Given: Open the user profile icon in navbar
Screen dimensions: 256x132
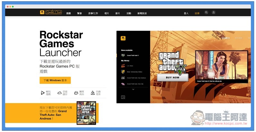Looking at the screenshot, I should (x=214, y=13).
